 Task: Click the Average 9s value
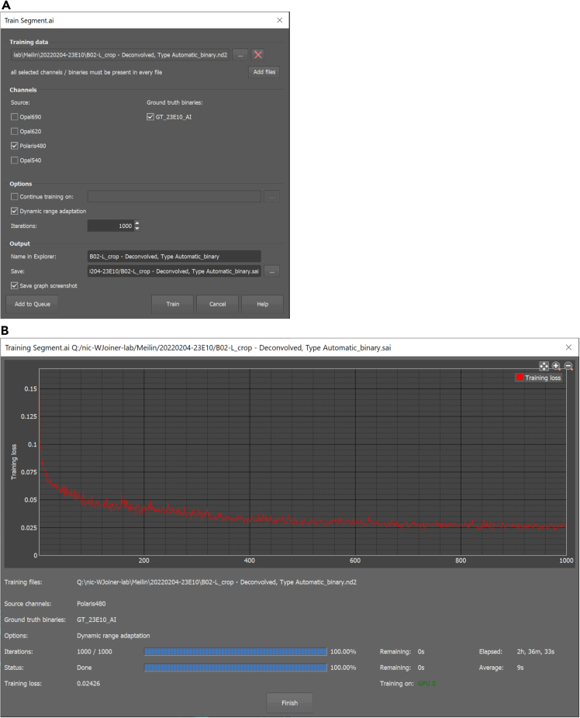[x=520, y=668]
